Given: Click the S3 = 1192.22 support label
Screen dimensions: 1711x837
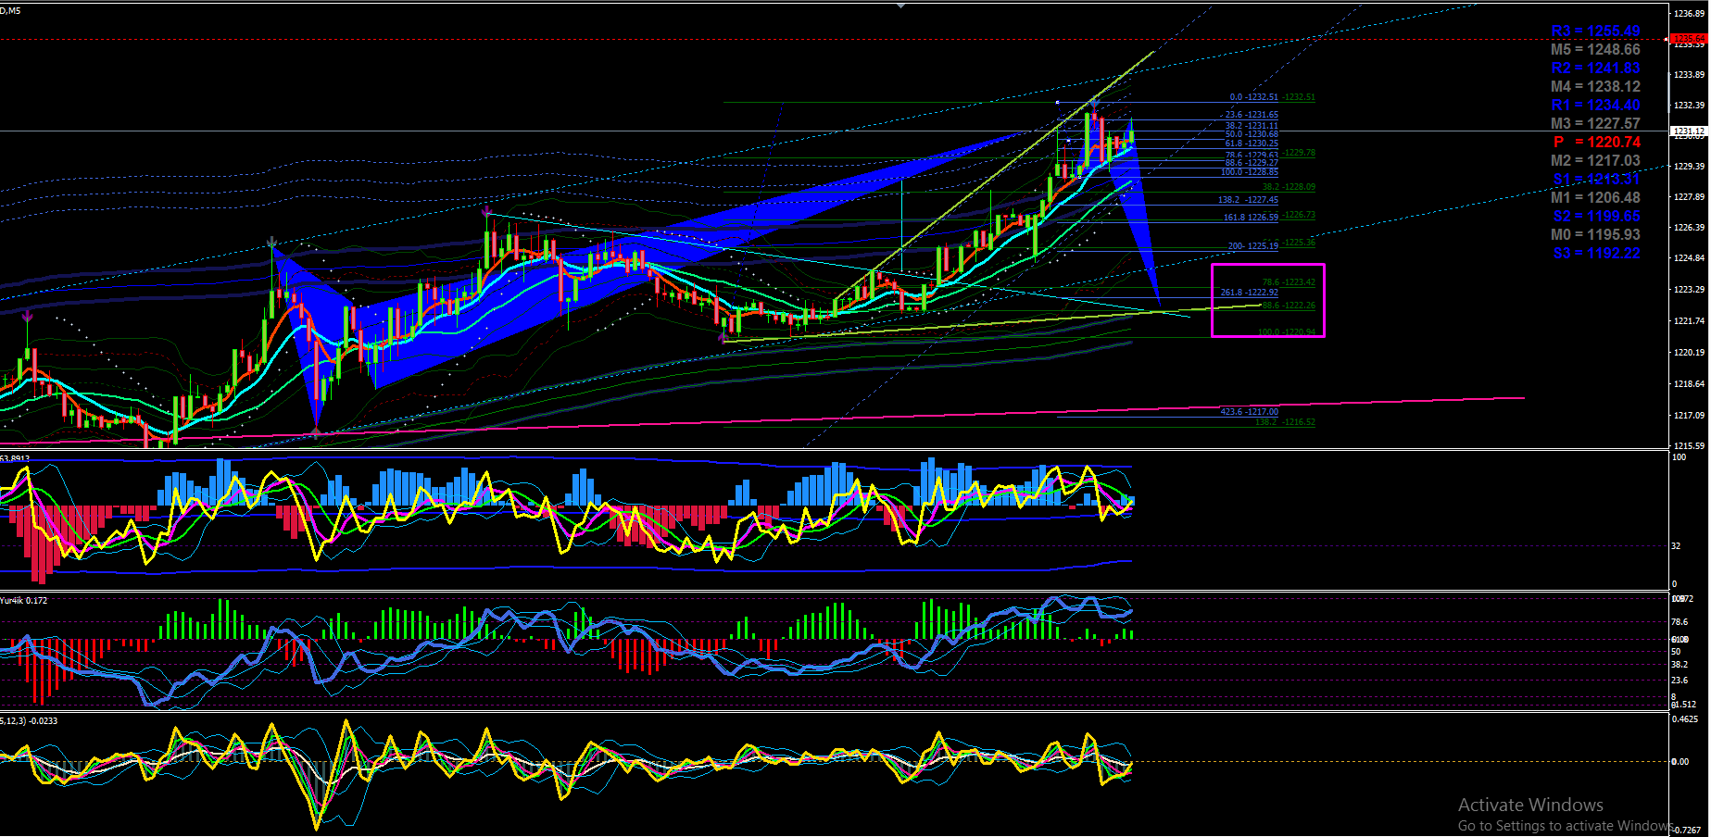Looking at the screenshot, I should tap(1596, 254).
